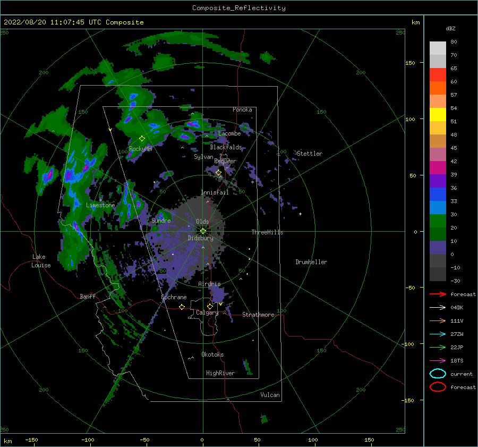This screenshot has width=478, height=447.
Task: Click the ThreeHills label
Action: (267, 232)
